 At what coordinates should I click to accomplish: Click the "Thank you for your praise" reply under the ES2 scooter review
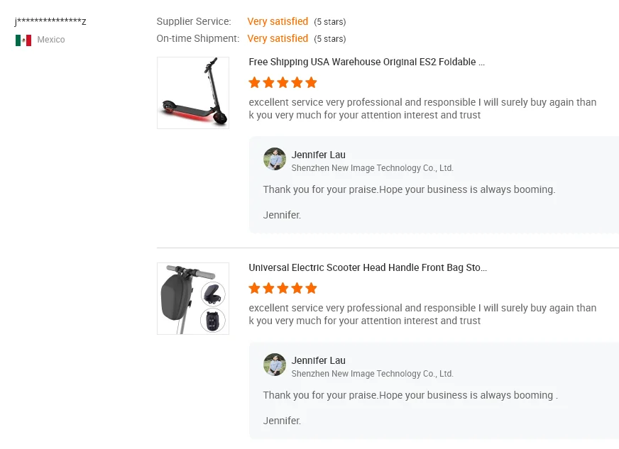pos(409,190)
